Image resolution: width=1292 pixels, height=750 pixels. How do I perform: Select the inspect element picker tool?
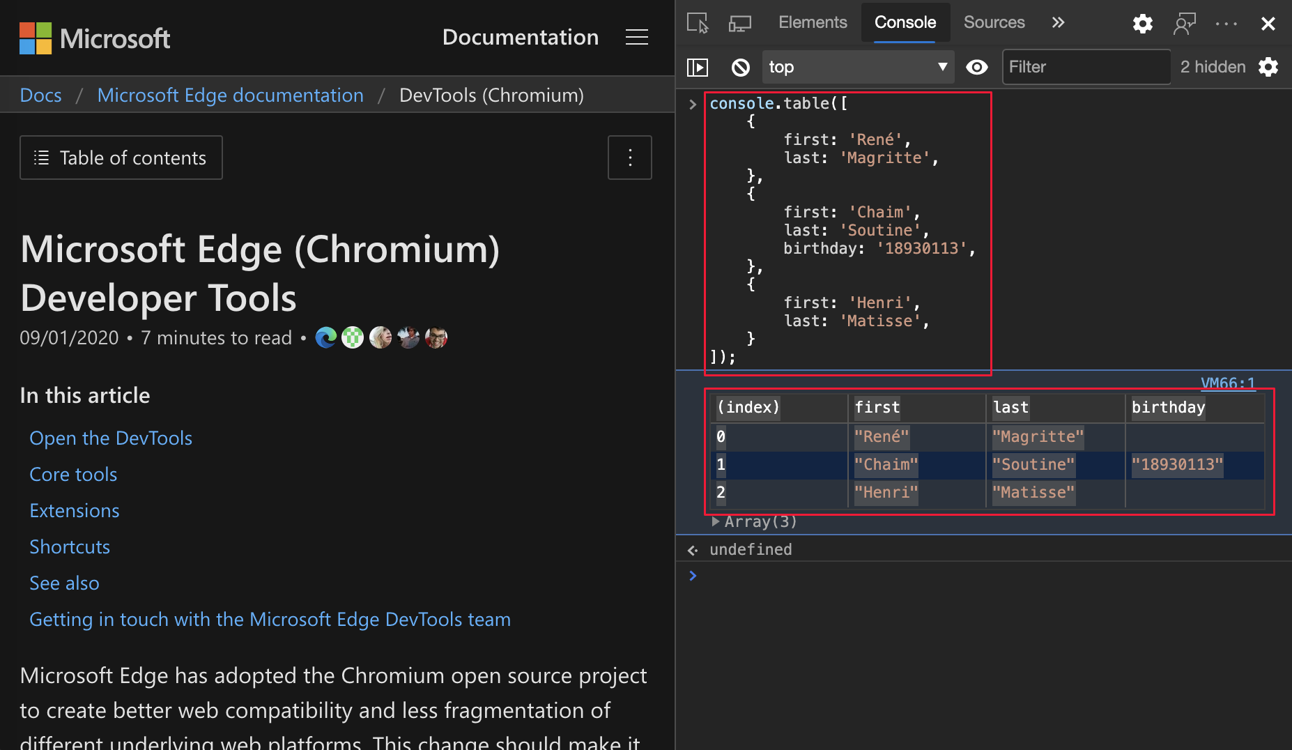696,22
